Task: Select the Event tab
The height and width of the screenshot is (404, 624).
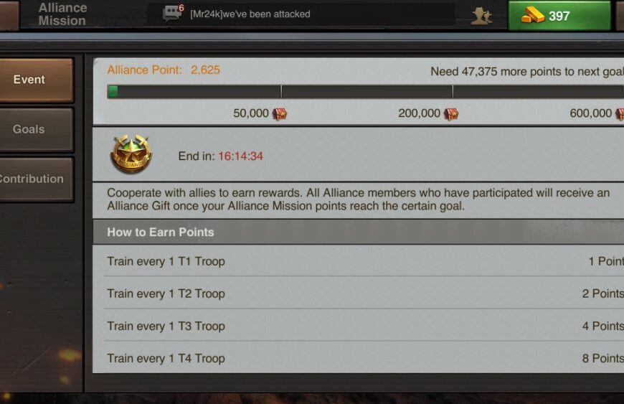Action: [36, 80]
